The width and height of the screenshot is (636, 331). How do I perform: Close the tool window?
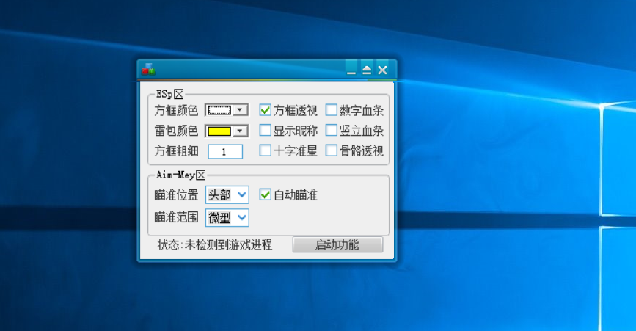382,70
